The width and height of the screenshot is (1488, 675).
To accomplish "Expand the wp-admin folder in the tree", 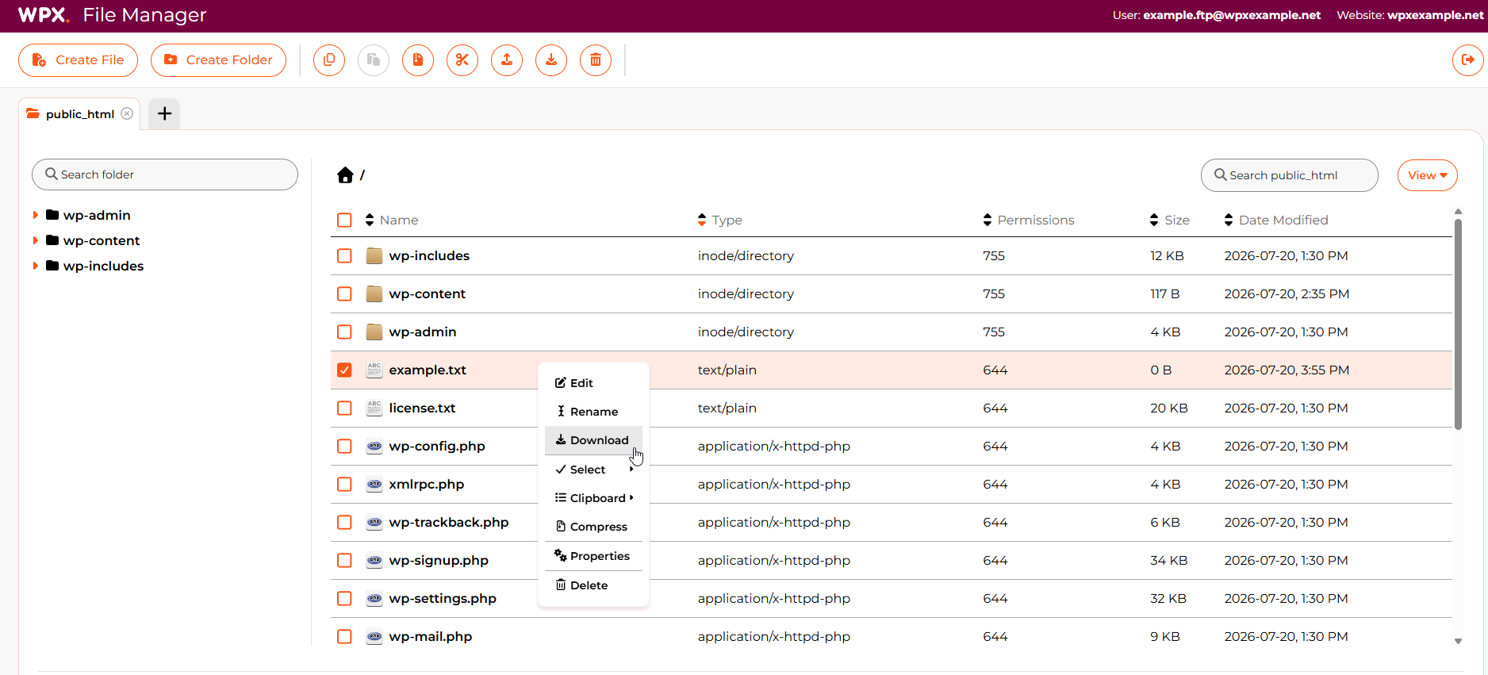I will pyautogui.click(x=35, y=215).
